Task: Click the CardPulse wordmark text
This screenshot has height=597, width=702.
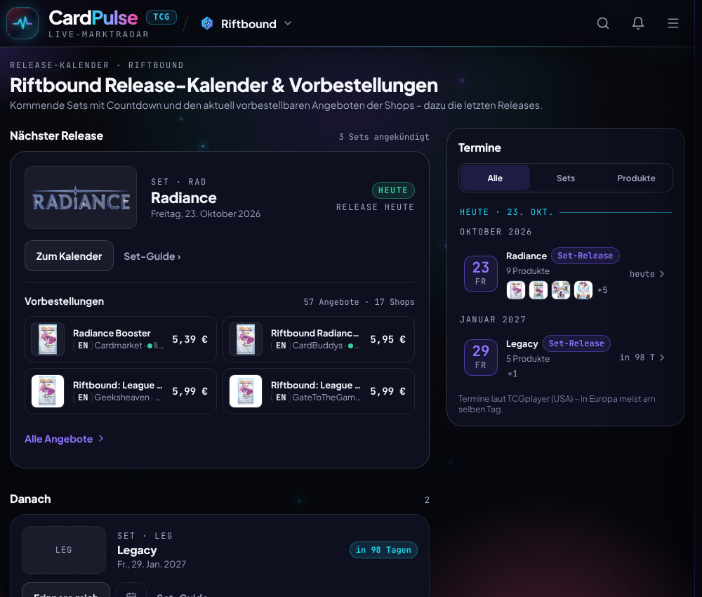Action: (93, 18)
